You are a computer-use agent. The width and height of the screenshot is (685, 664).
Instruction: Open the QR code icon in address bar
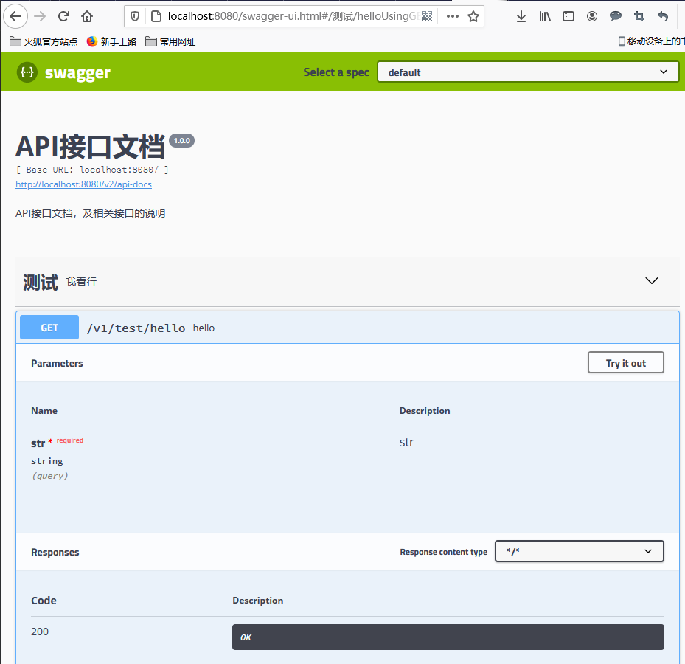pyautogui.click(x=427, y=17)
